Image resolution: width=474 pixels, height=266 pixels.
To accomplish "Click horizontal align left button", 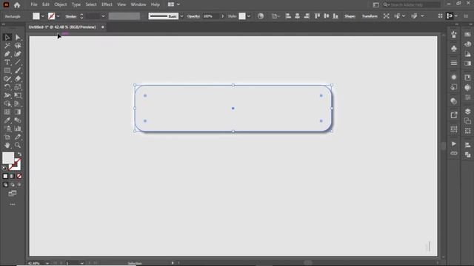I will (288, 16).
